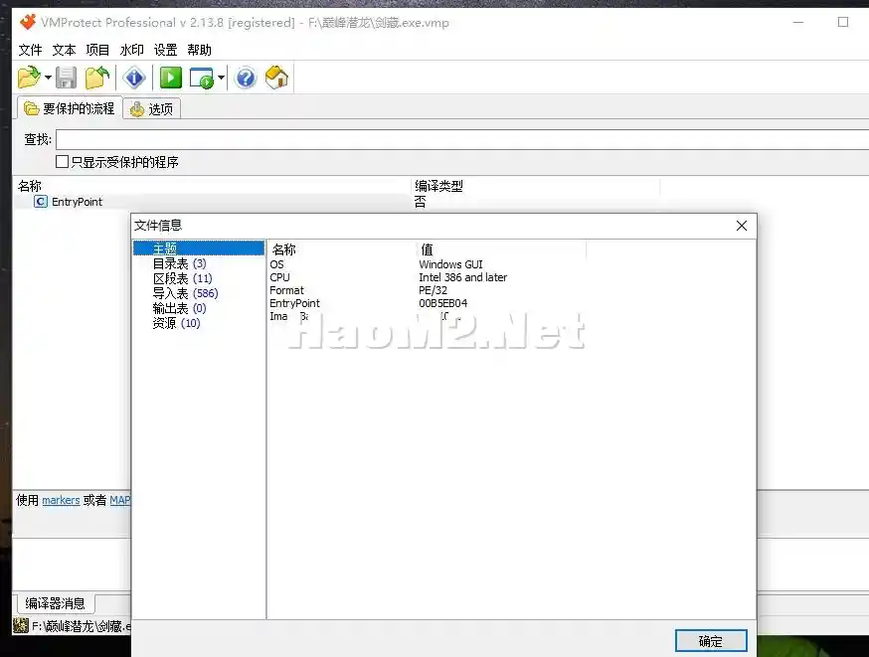Click the folder with return arrow icon

click(97, 78)
